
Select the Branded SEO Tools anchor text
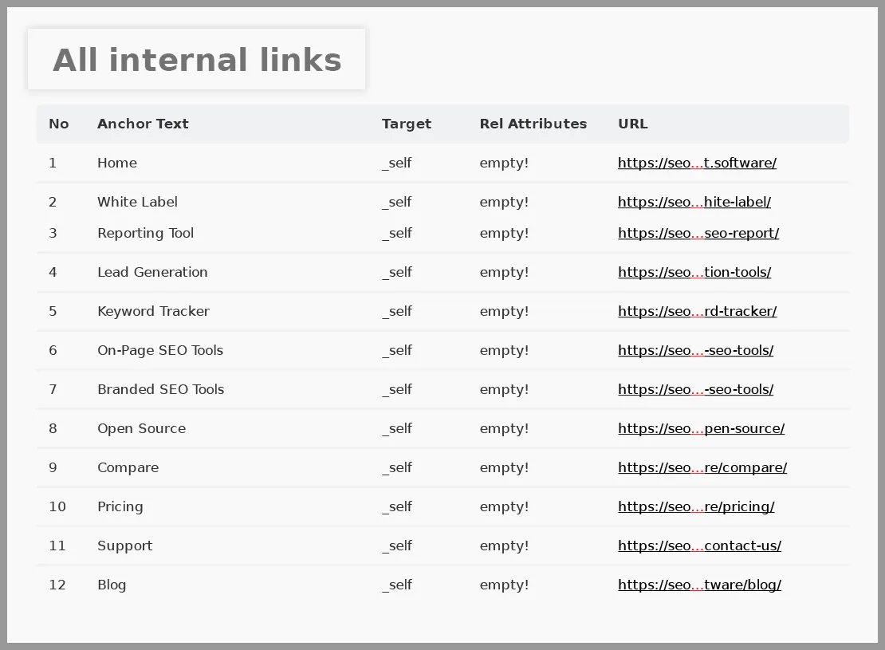tap(160, 389)
